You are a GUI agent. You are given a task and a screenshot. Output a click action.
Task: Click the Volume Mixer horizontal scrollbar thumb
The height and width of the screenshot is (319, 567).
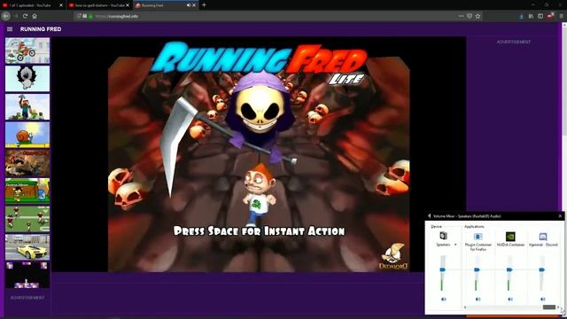click(x=549, y=307)
